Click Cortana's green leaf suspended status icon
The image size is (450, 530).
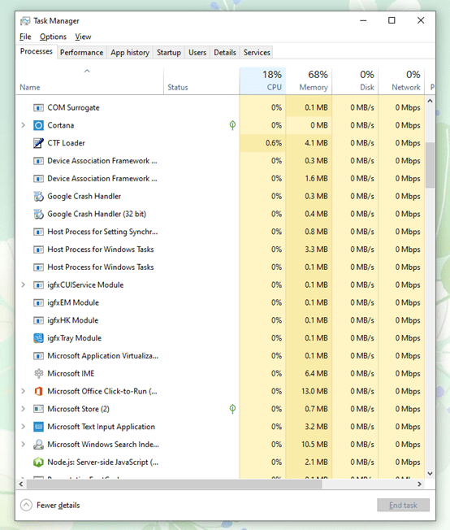coord(232,125)
